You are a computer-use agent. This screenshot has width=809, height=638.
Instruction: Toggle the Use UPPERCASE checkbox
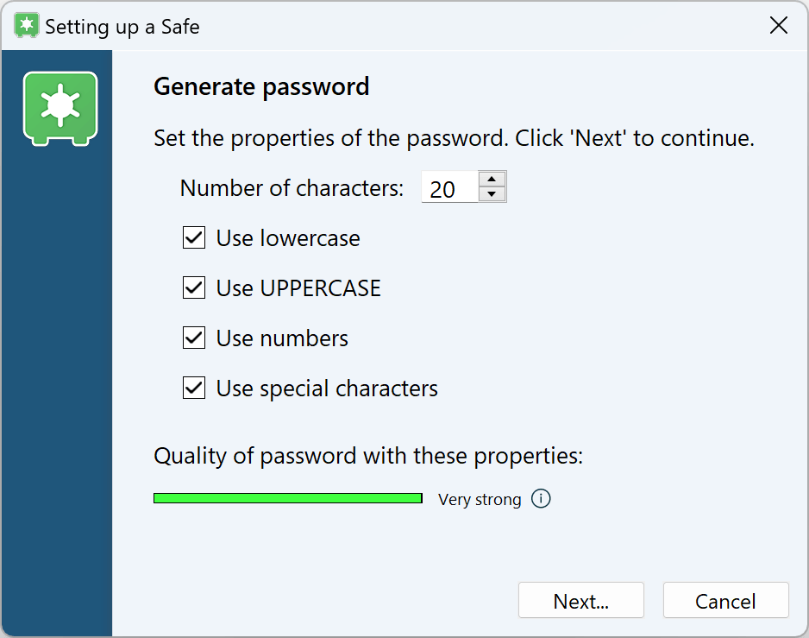[x=194, y=288]
